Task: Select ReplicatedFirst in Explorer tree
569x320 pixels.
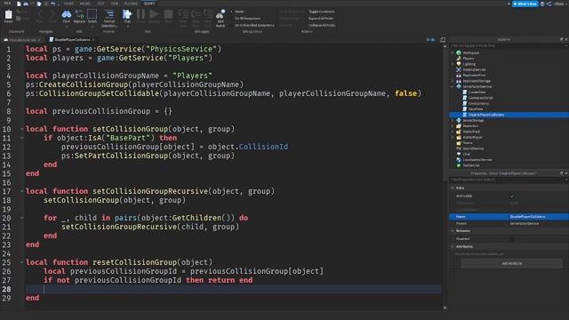Action: (x=474, y=75)
